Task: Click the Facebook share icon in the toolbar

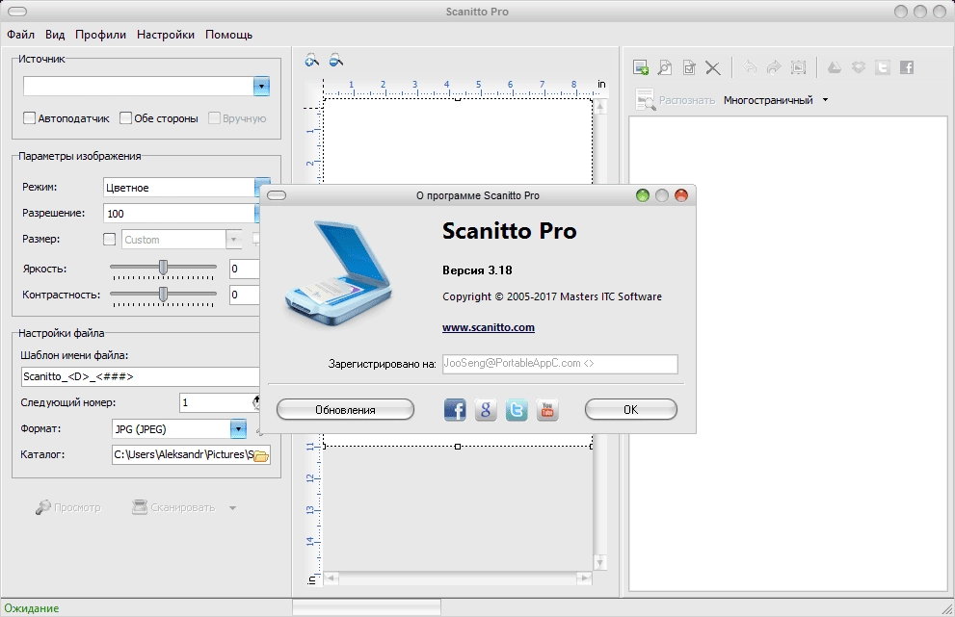Action: click(x=907, y=67)
